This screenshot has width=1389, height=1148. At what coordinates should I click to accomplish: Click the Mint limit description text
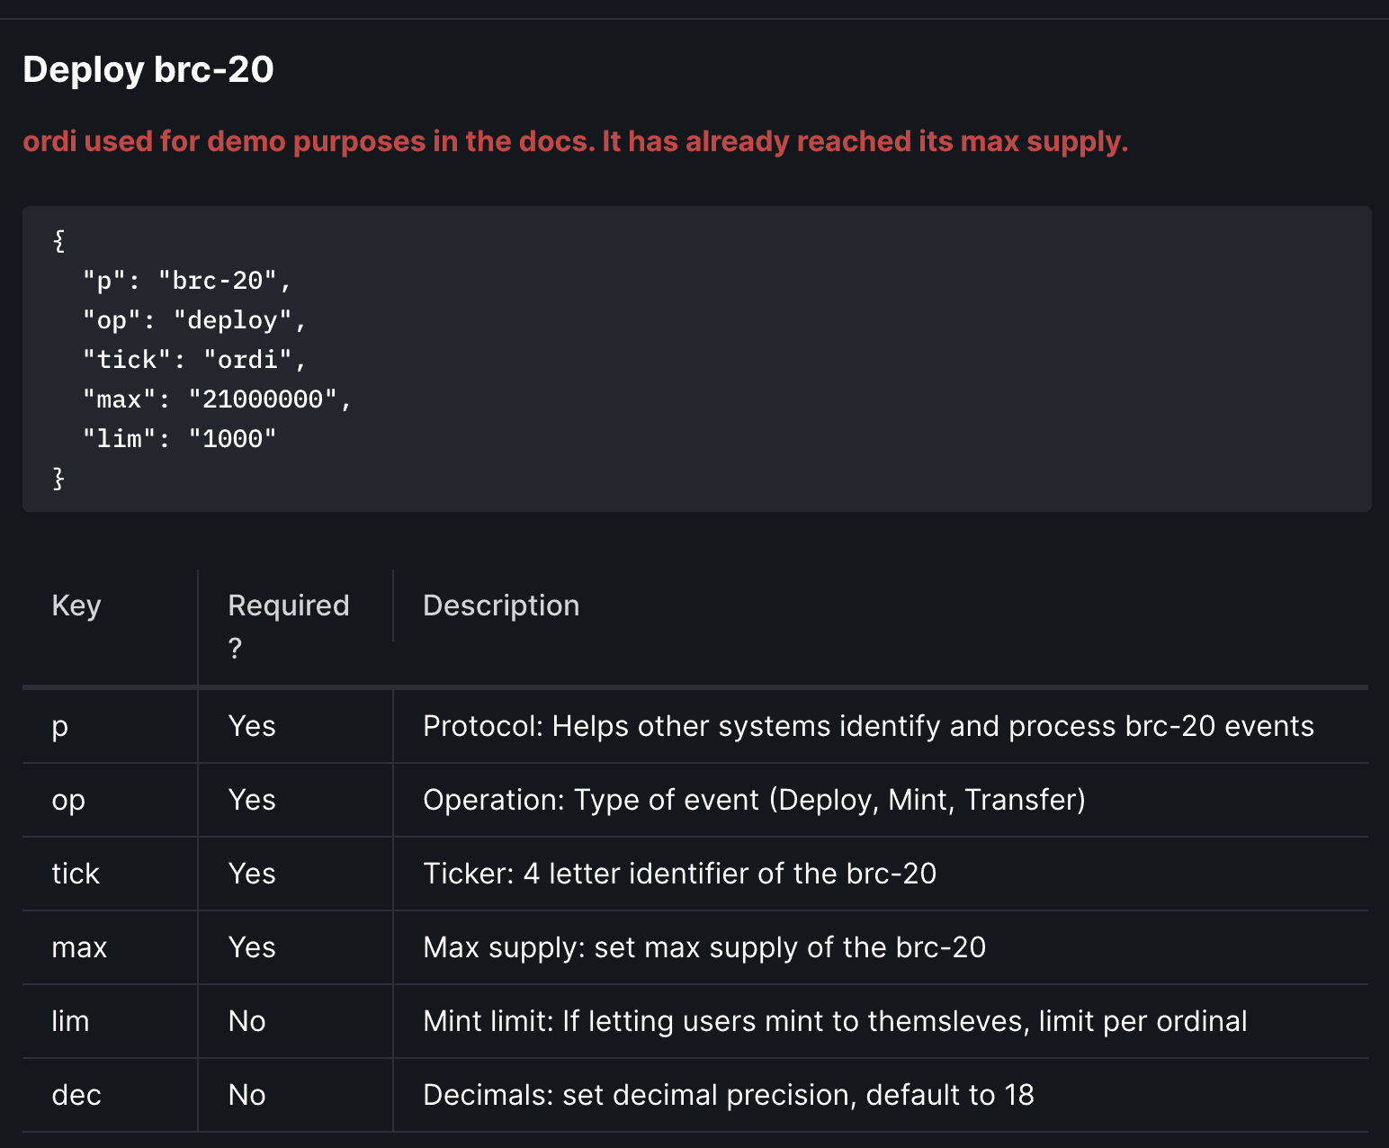(x=835, y=1021)
